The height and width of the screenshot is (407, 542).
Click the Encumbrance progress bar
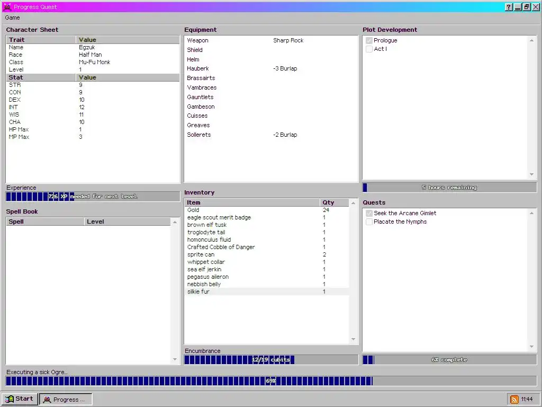[x=271, y=360]
